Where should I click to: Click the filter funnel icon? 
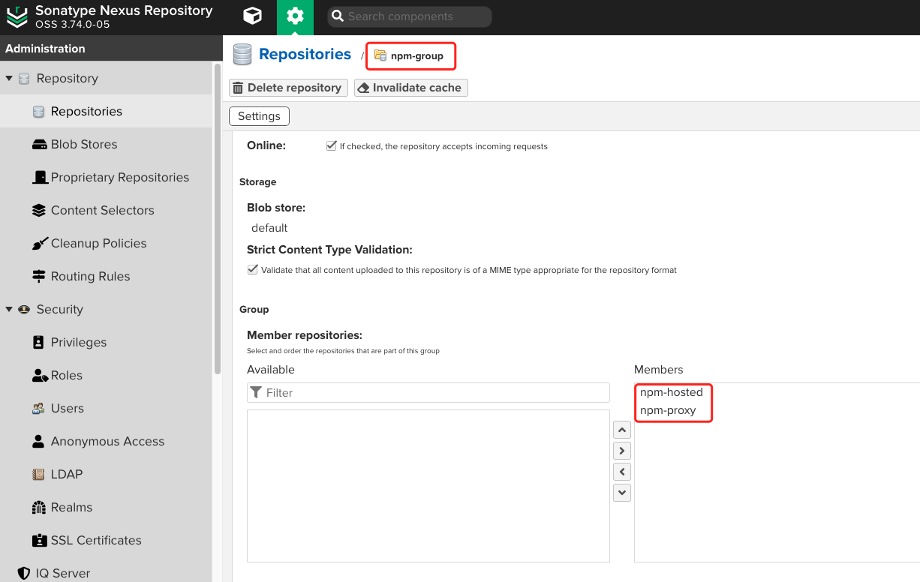pos(257,392)
